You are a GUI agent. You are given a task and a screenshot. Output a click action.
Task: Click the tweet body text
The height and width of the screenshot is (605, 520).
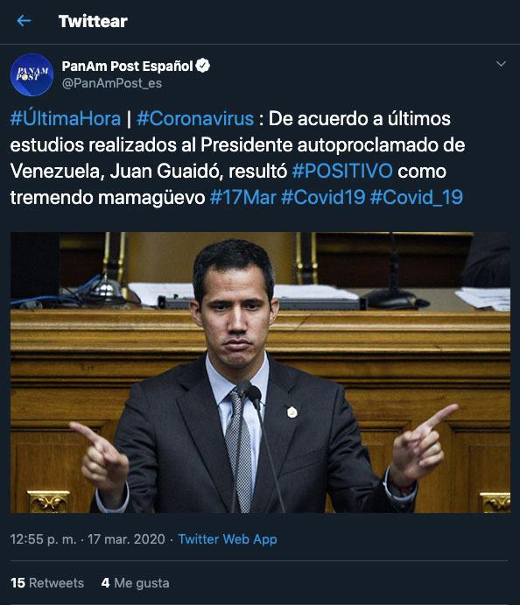pos(237,158)
